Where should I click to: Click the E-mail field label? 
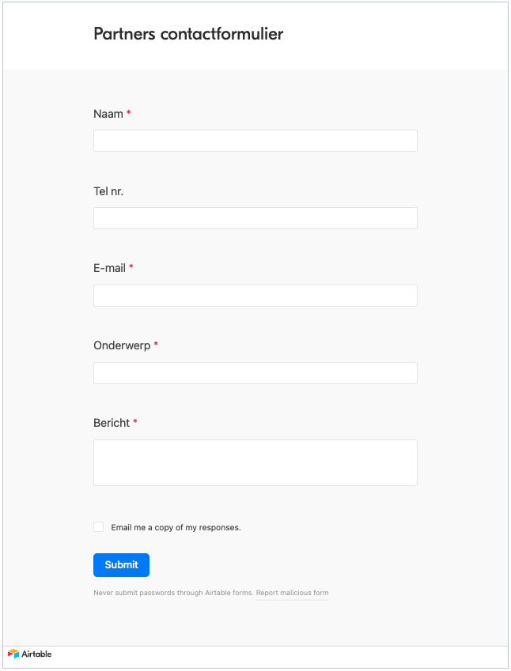[x=110, y=268]
